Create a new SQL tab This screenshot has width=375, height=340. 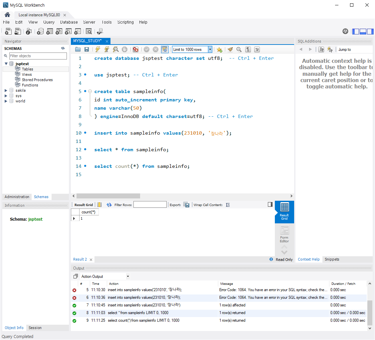(x=8, y=31)
